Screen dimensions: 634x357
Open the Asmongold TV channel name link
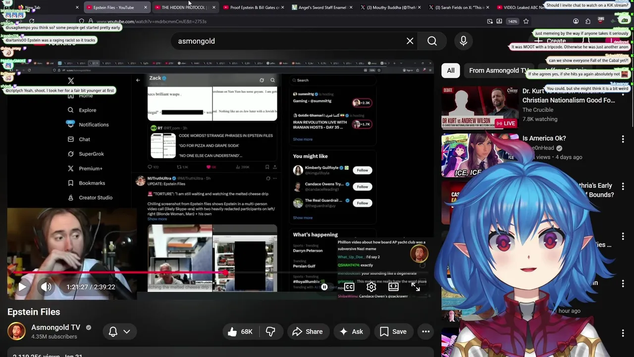point(55,327)
